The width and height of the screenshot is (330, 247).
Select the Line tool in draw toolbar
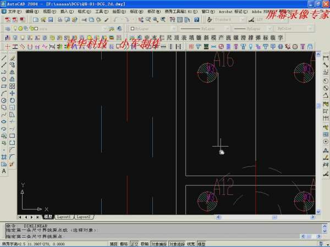tap(4, 58)
